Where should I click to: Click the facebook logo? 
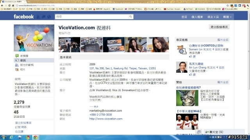(23, 16)
